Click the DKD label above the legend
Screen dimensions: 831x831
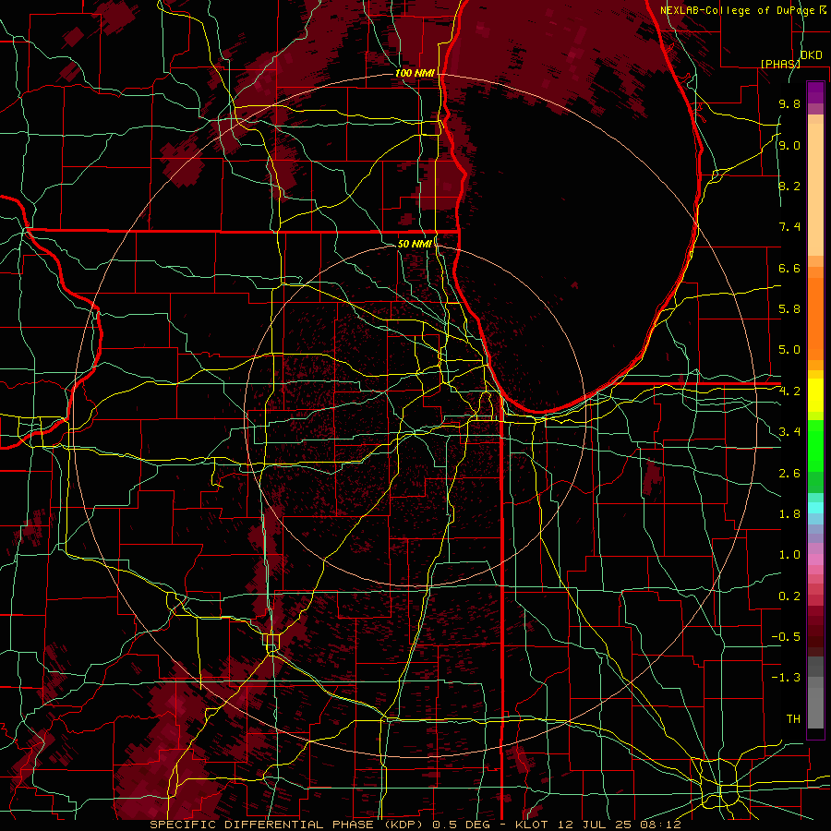coord(811,55)
